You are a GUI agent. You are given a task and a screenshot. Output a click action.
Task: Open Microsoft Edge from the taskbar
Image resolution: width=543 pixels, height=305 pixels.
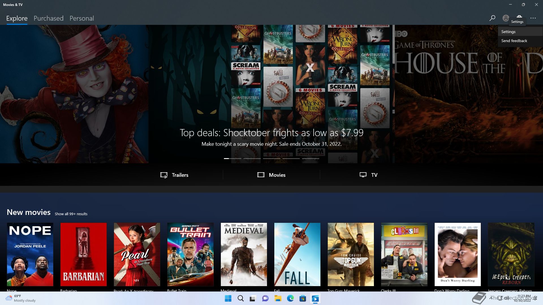click(290, 299)
